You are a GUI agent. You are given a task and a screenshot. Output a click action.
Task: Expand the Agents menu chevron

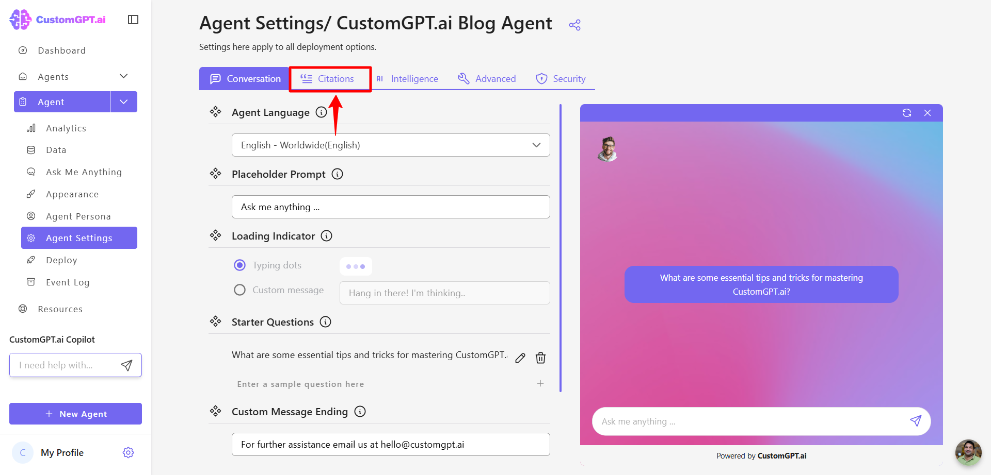123,76
